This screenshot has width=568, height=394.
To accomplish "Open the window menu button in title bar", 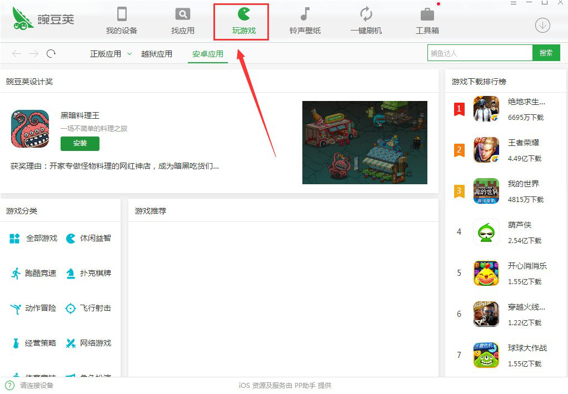I will click(514, 3).
